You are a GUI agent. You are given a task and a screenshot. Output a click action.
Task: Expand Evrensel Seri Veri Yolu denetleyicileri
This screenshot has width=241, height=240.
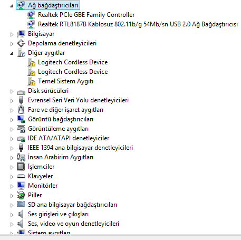(x=12, y=101)
